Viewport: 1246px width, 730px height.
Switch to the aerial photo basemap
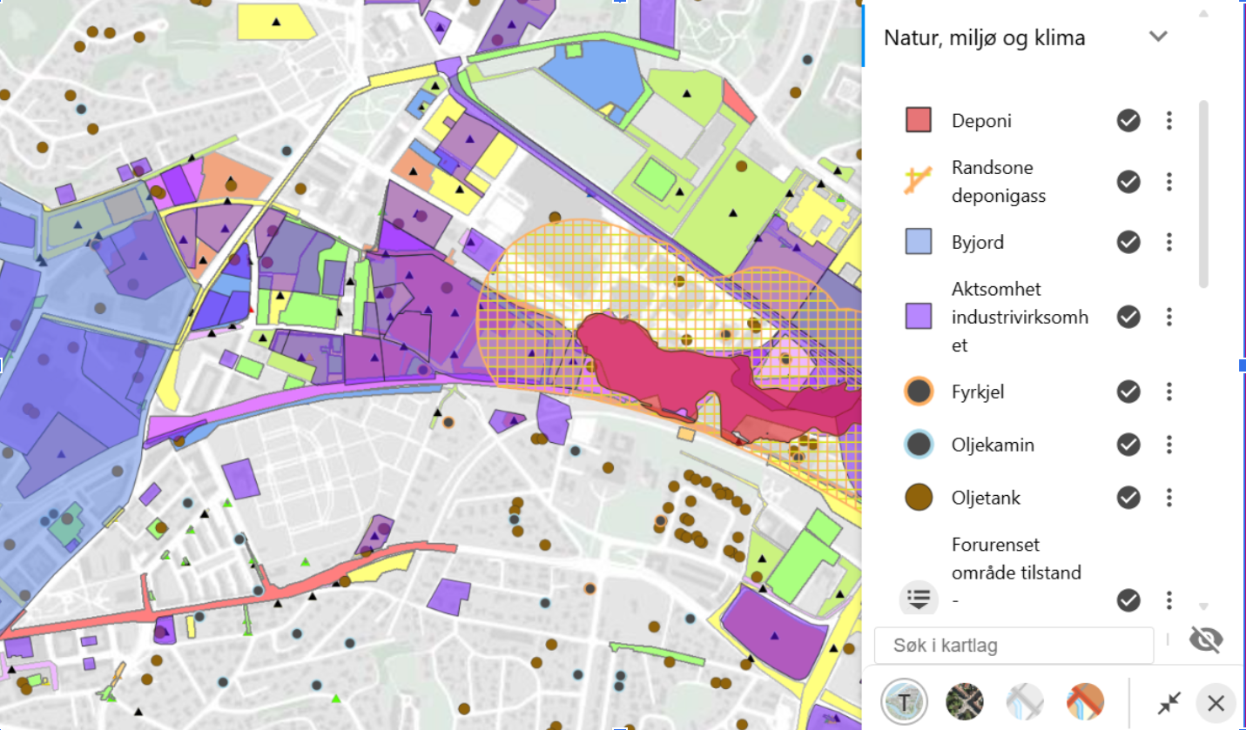click(x=964, y=701)
